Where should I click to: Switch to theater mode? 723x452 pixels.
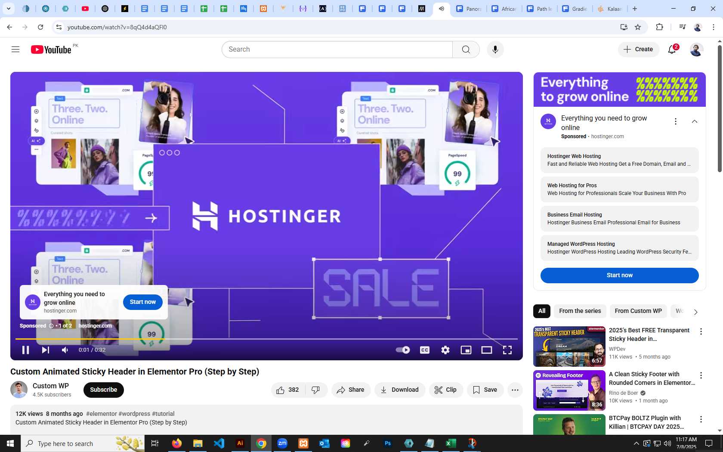(x=487, y=350)
